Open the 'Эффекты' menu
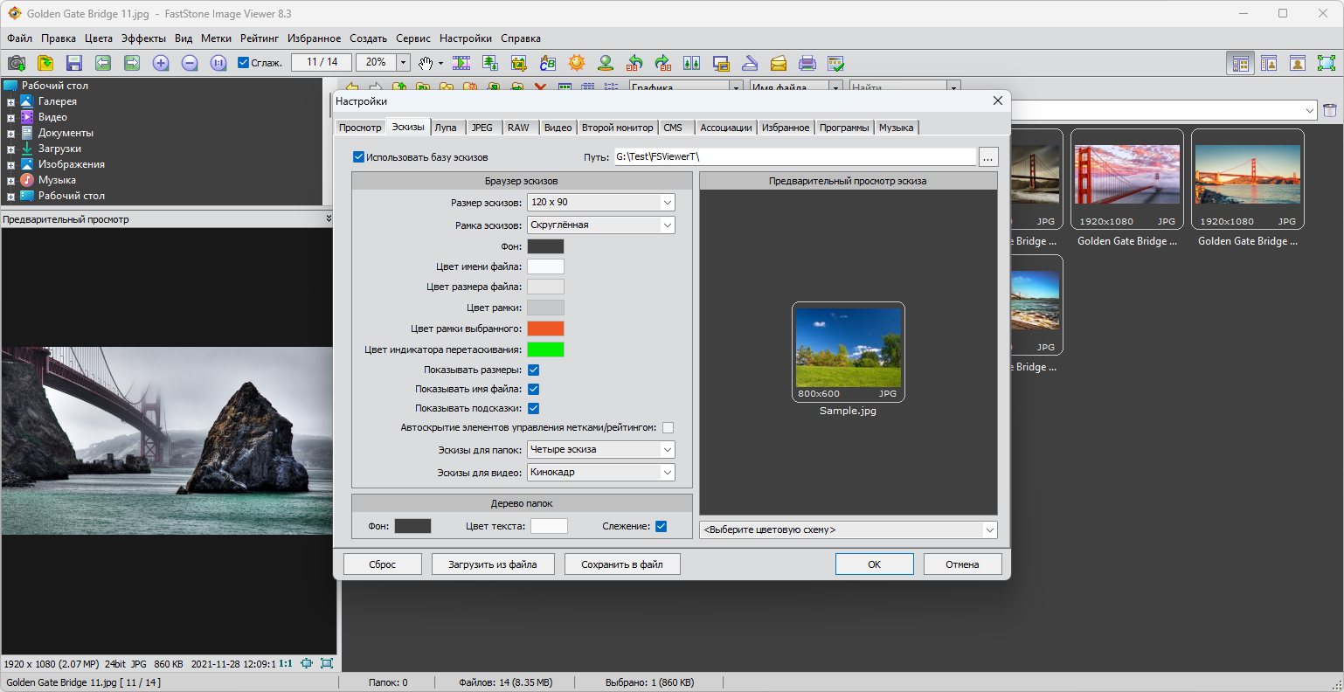Screen dimensions: 1344x692 (x=143, y=38)
